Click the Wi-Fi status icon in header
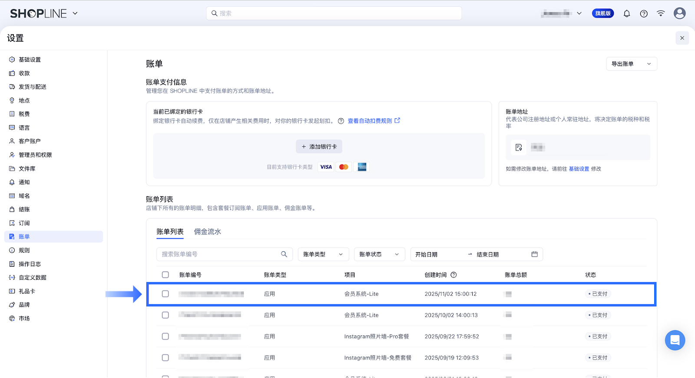The height and width of the screenshot is (378, 695). [661, 13]
